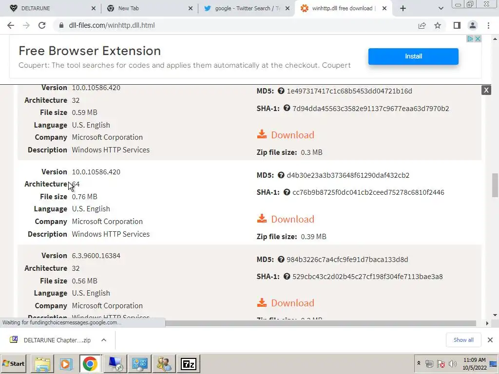
Task: Close the New Tab tab
Action: tap(191, 9)
